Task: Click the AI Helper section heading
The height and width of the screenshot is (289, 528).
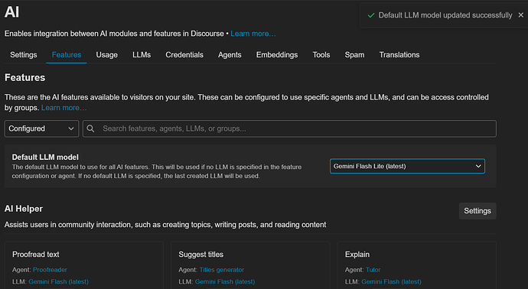Action: point(24,209)
